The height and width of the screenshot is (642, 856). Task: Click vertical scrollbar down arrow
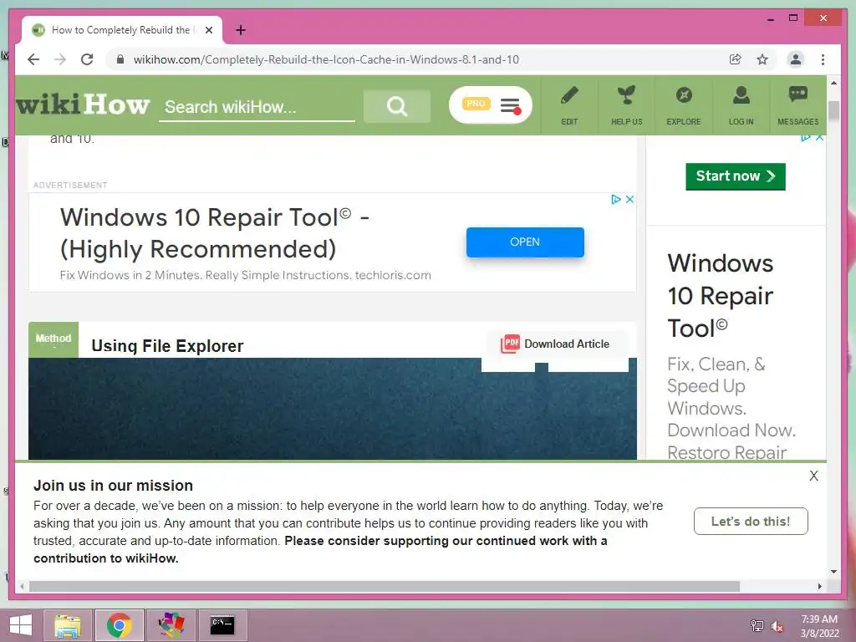pos(833,572)
